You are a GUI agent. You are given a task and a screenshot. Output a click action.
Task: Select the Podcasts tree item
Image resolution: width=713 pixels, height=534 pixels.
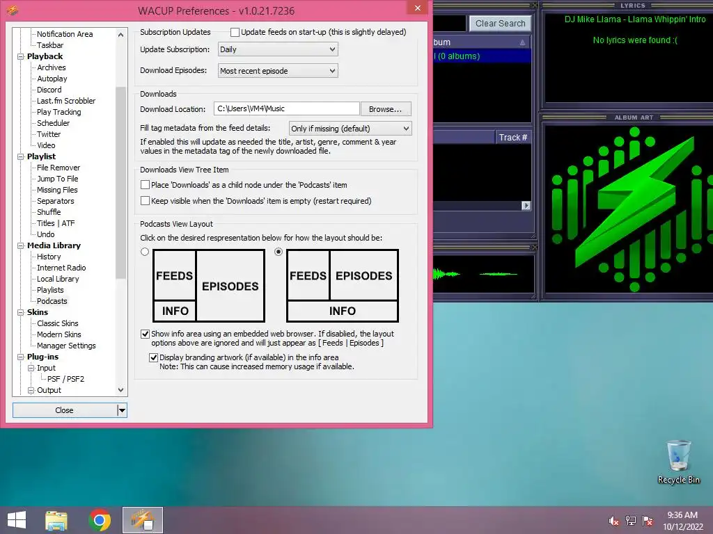pyautogui.click(x=52, y=301)
